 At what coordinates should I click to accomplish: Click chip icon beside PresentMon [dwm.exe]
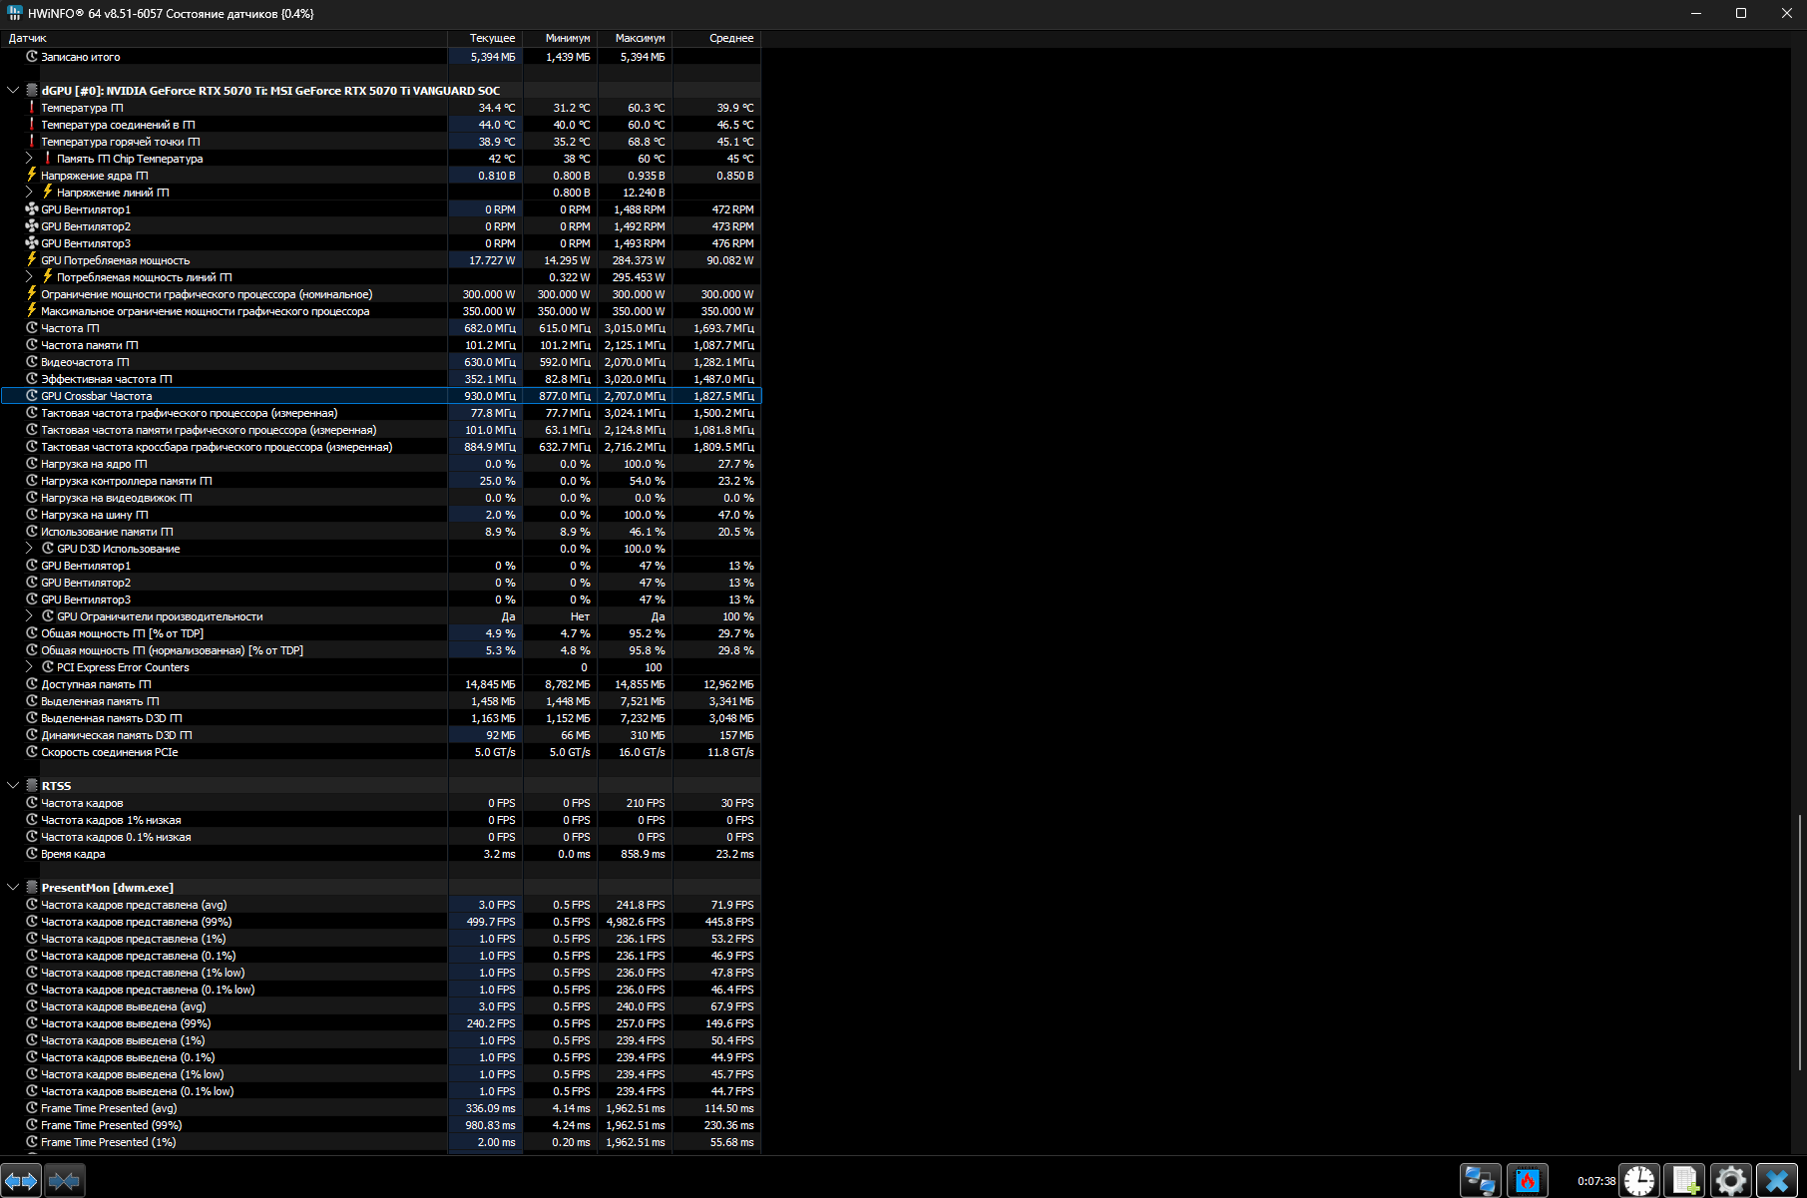32,888
